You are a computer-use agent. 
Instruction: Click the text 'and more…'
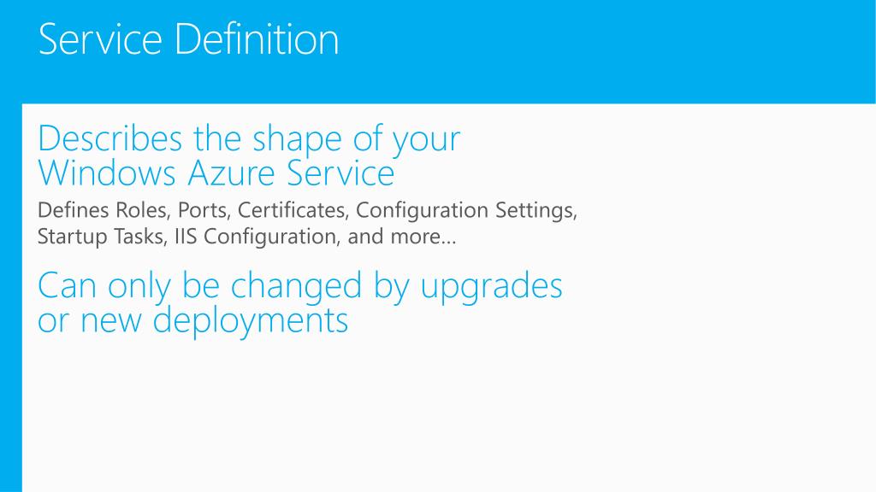pyautogui.click(x=402, y=237)
